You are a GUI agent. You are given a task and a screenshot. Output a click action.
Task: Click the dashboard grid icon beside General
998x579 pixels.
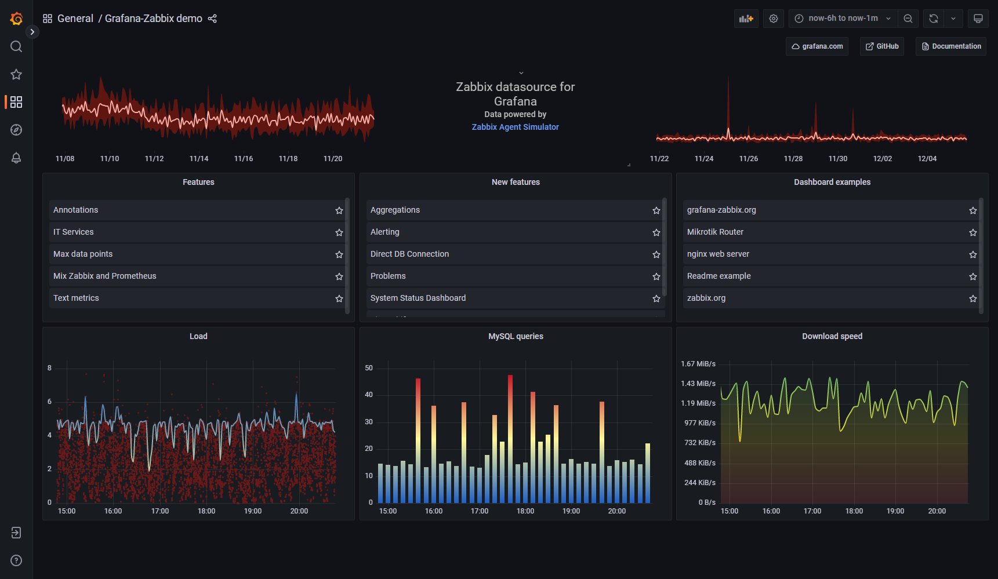[48, 19]
